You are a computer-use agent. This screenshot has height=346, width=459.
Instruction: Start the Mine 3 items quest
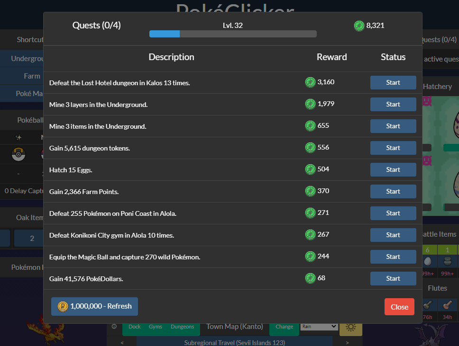click(393, 126)
